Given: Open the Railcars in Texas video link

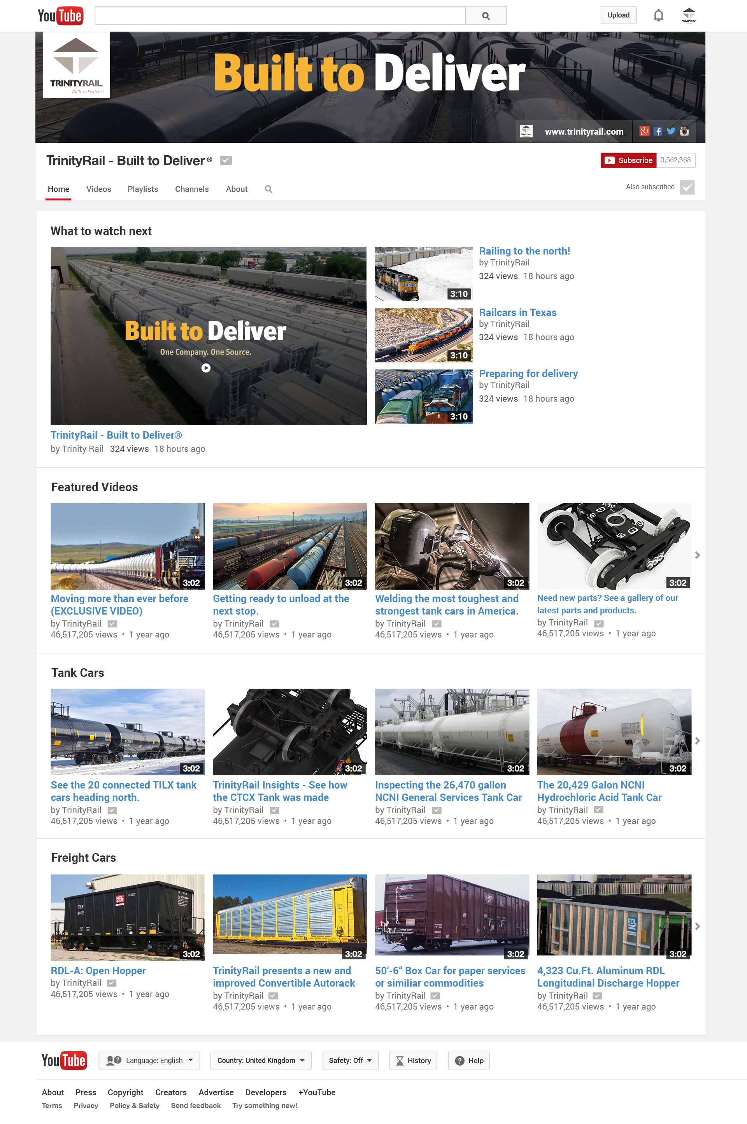Looking at the screenshot, I should click(x=517, y=313).
